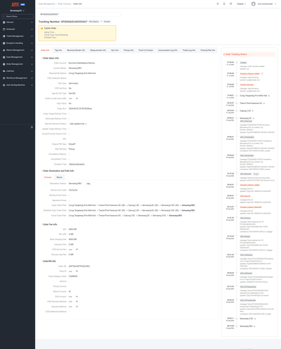Collapse the Order Basic Info section
Screen dimensions: 281x349
point(43,58)
